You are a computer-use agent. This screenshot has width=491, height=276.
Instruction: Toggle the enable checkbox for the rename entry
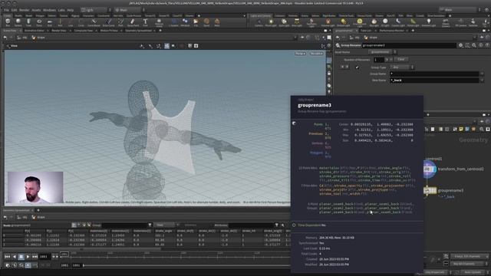357,67
